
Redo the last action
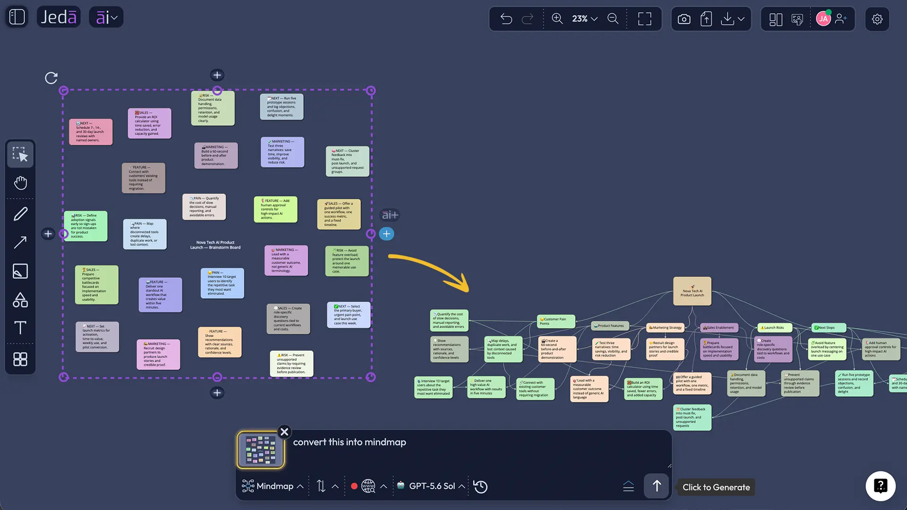pyautogui.click(x=528, y=19)
